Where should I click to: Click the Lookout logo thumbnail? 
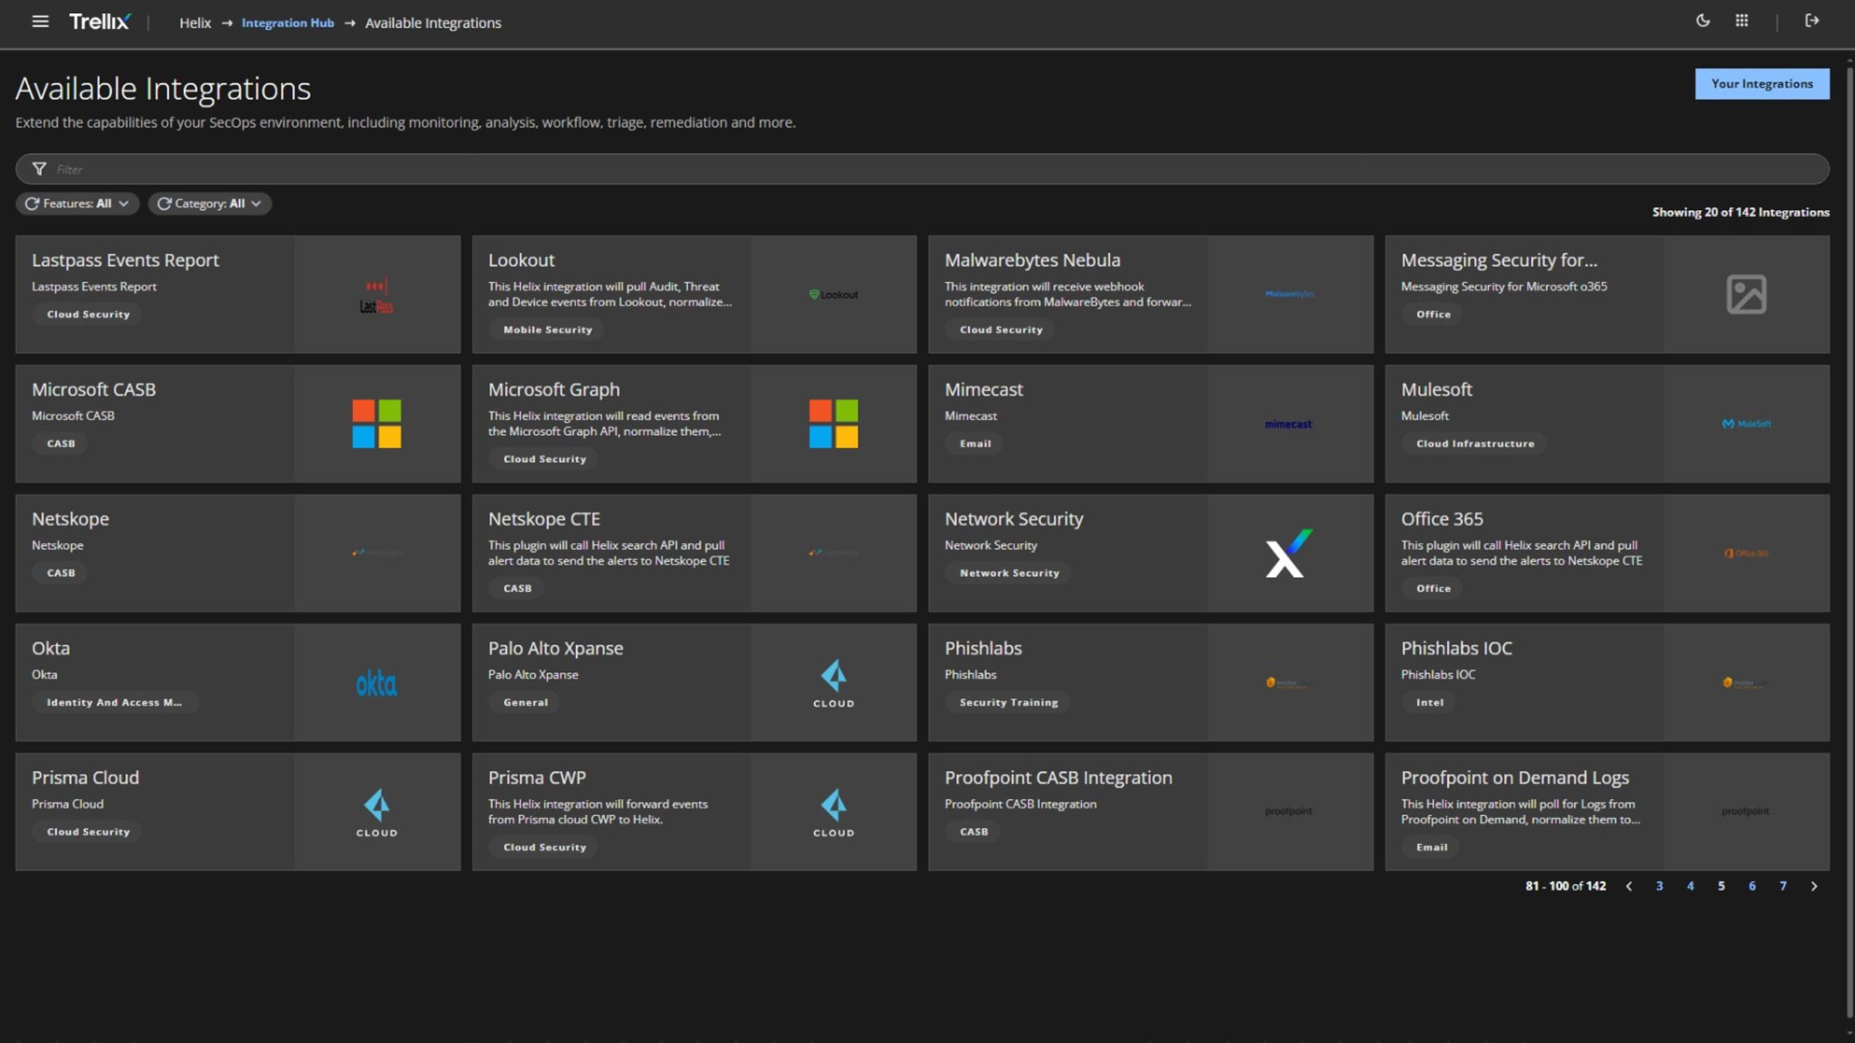click(x=833, y=294)
